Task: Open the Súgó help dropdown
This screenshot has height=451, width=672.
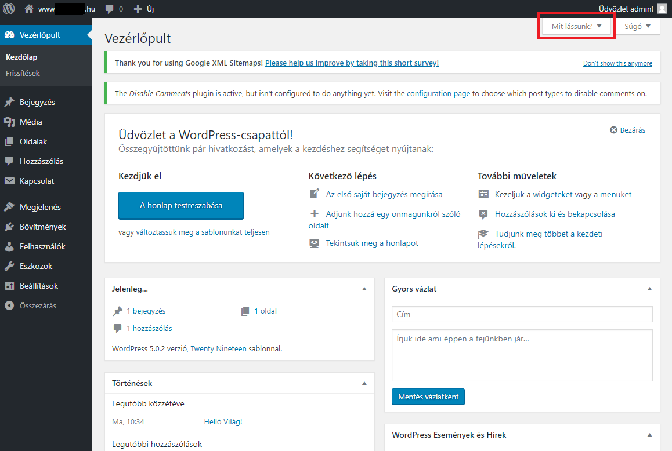Action: point(638,26)
